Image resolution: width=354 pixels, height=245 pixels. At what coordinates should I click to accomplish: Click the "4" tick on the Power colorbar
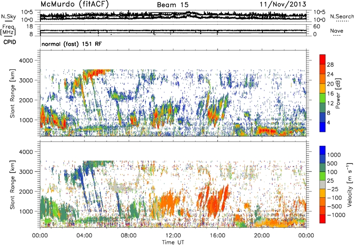click(328, 122)
